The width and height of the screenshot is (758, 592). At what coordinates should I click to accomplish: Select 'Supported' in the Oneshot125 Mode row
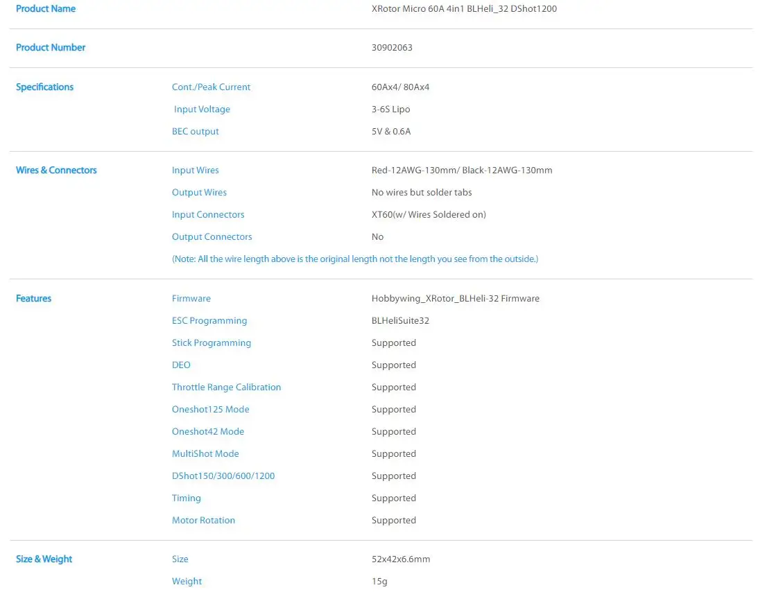tap(393, 409)
